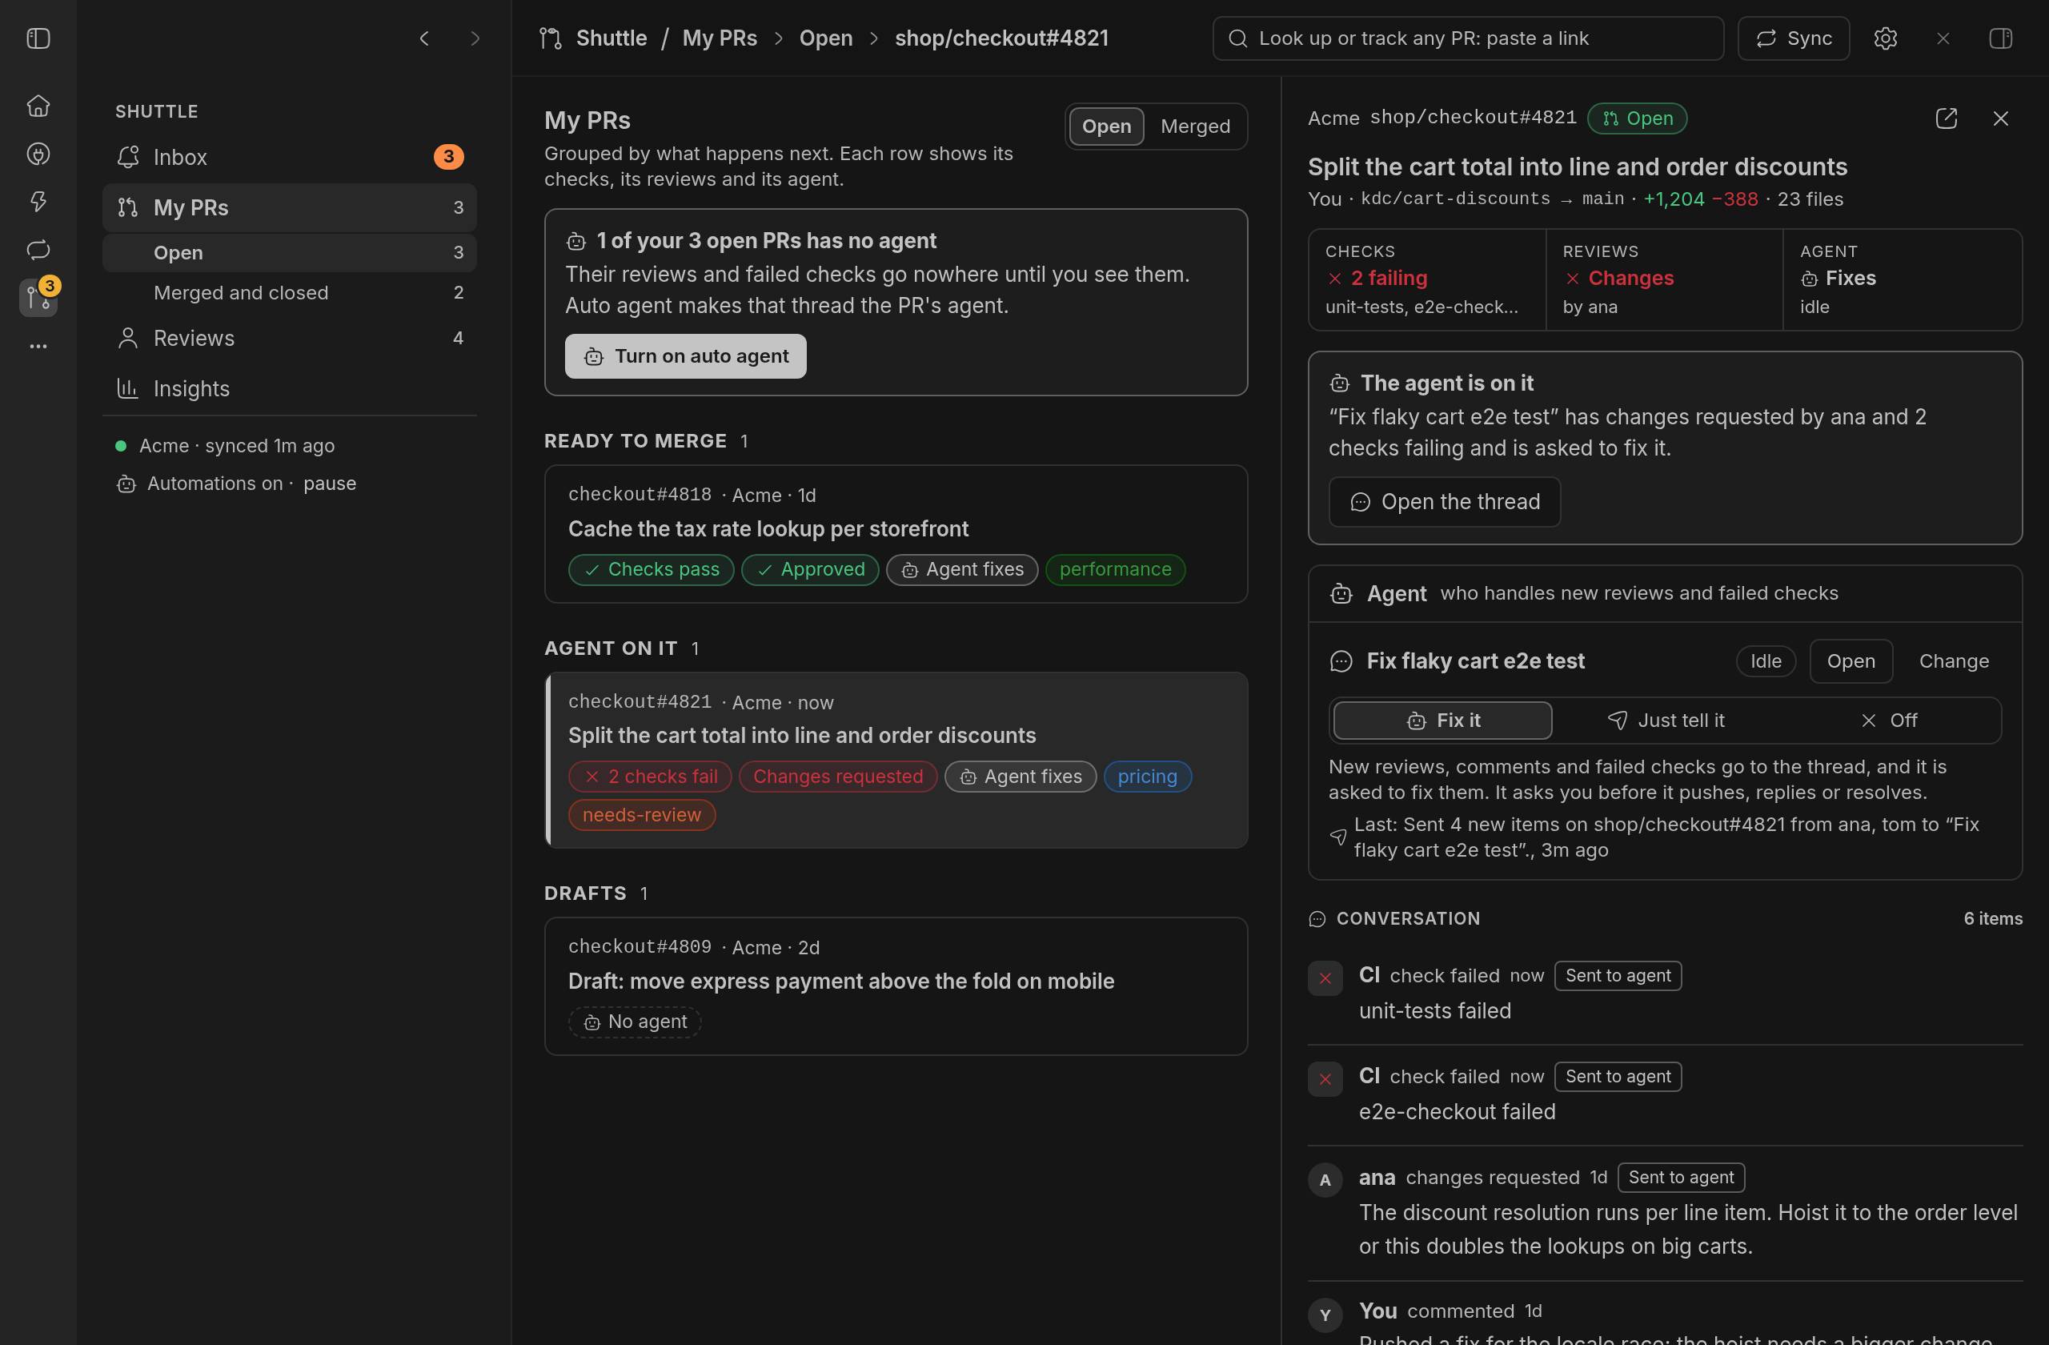Click the lightning bolt rail icon
Screen dimensions: 2049x1345
click(x=38, y=202)
